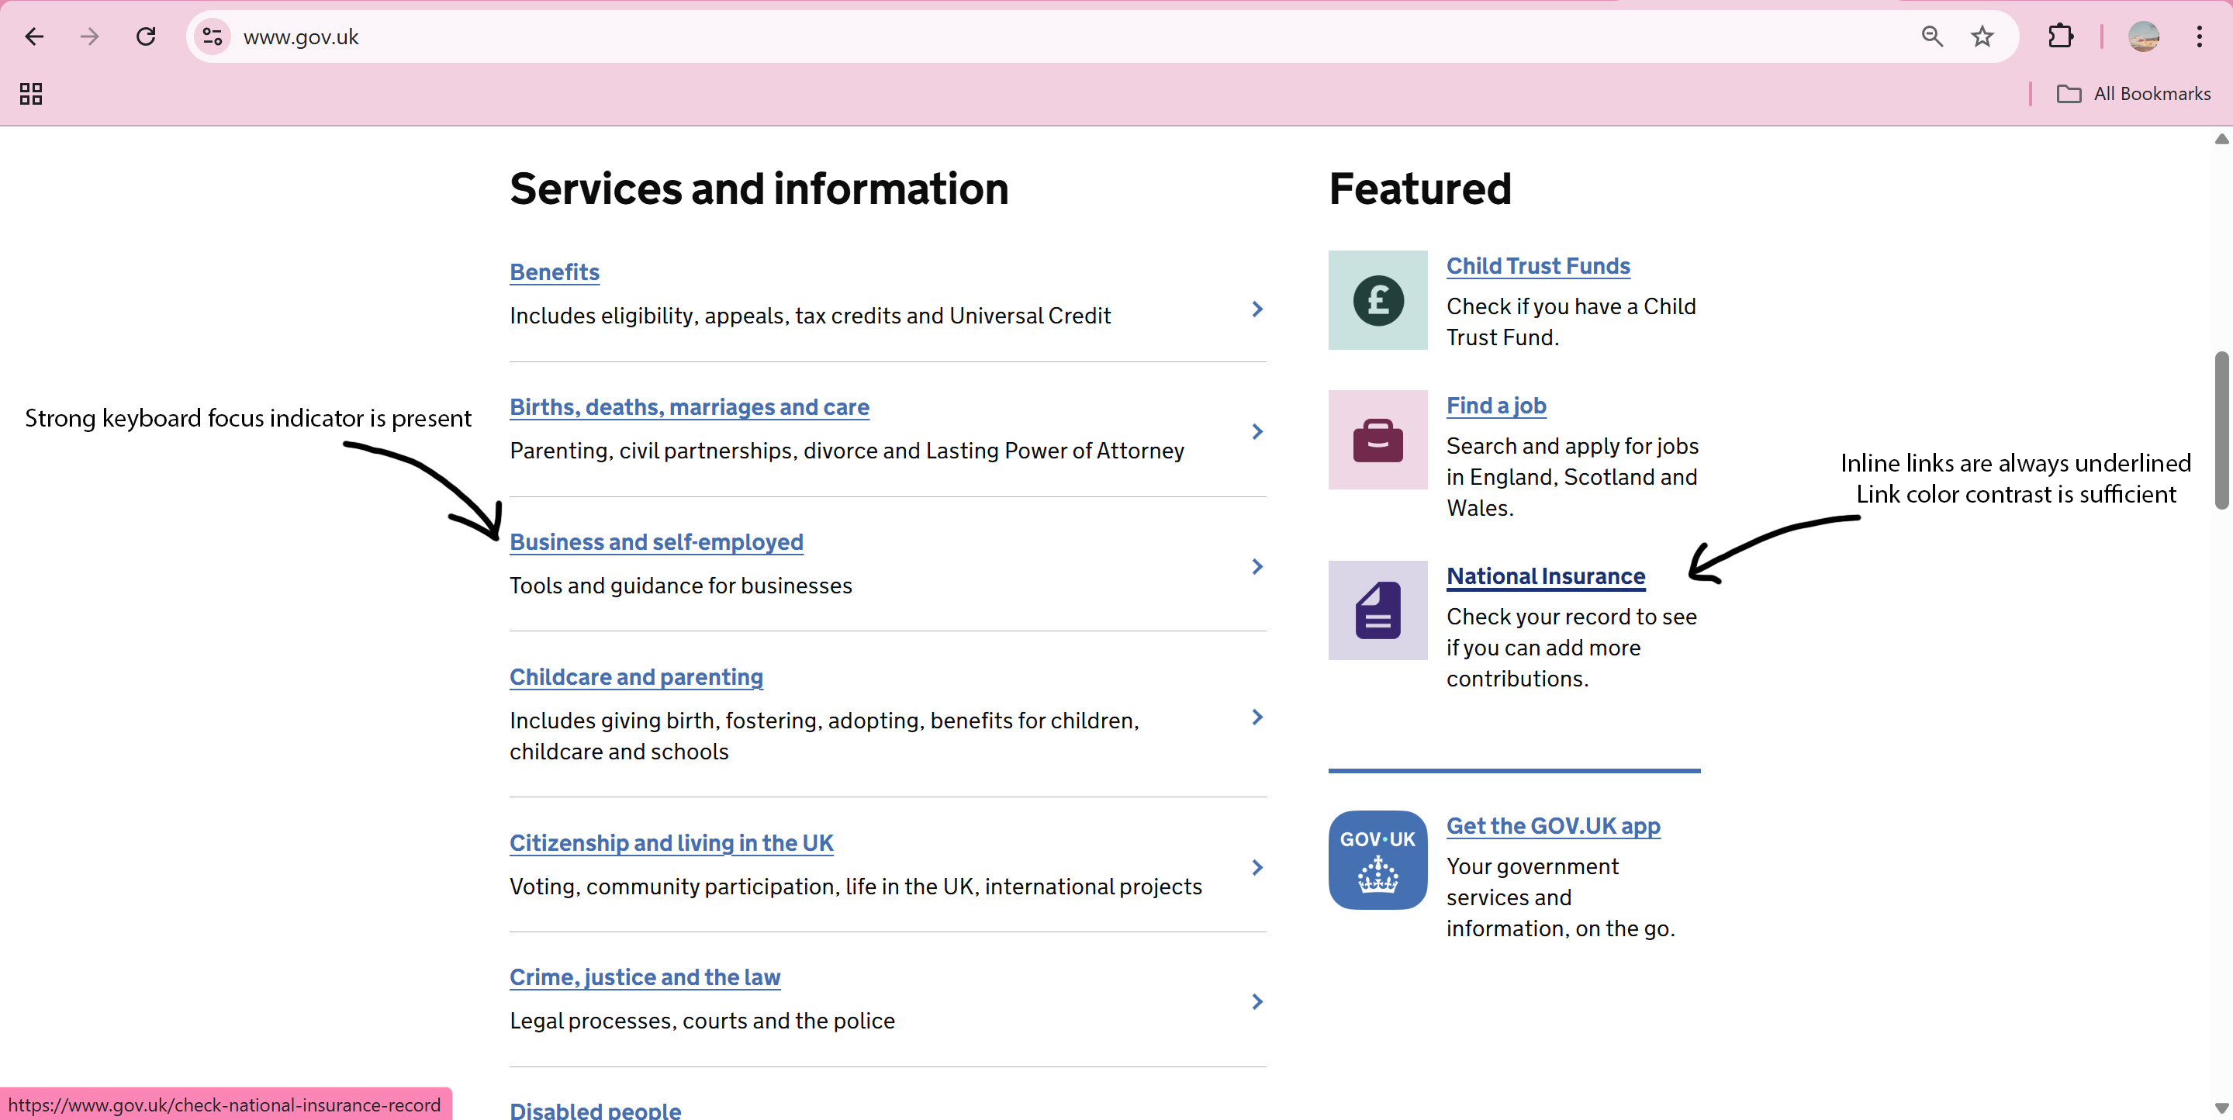
Task: Open the tab groups grid icon
Action: (31, 94)
